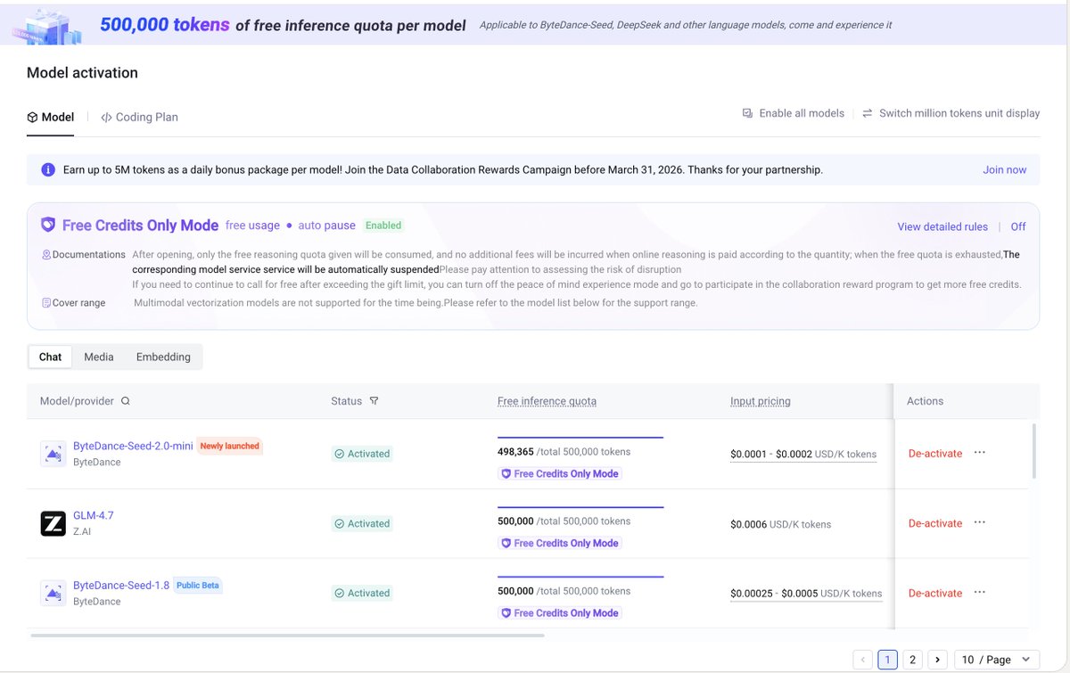The width and height of the screenshot is (1070, 673).
Task: De-activate the GLM-4.7 model
Action: [x=935, y=523]
